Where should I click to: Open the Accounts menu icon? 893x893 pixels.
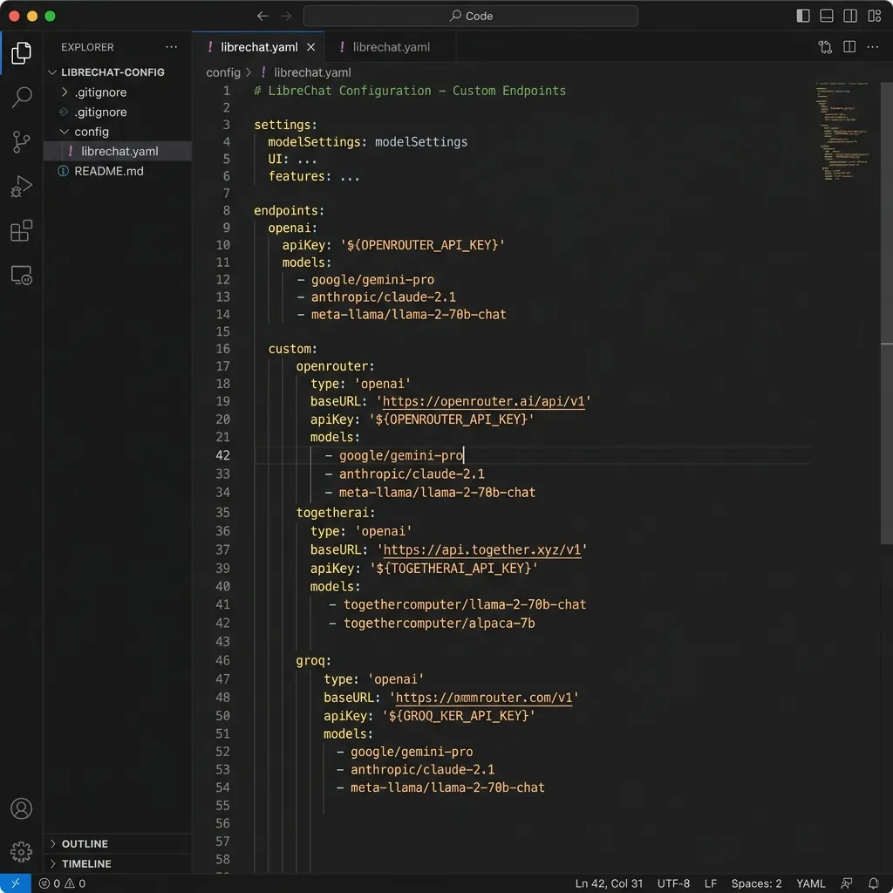[x=21, y=808]
